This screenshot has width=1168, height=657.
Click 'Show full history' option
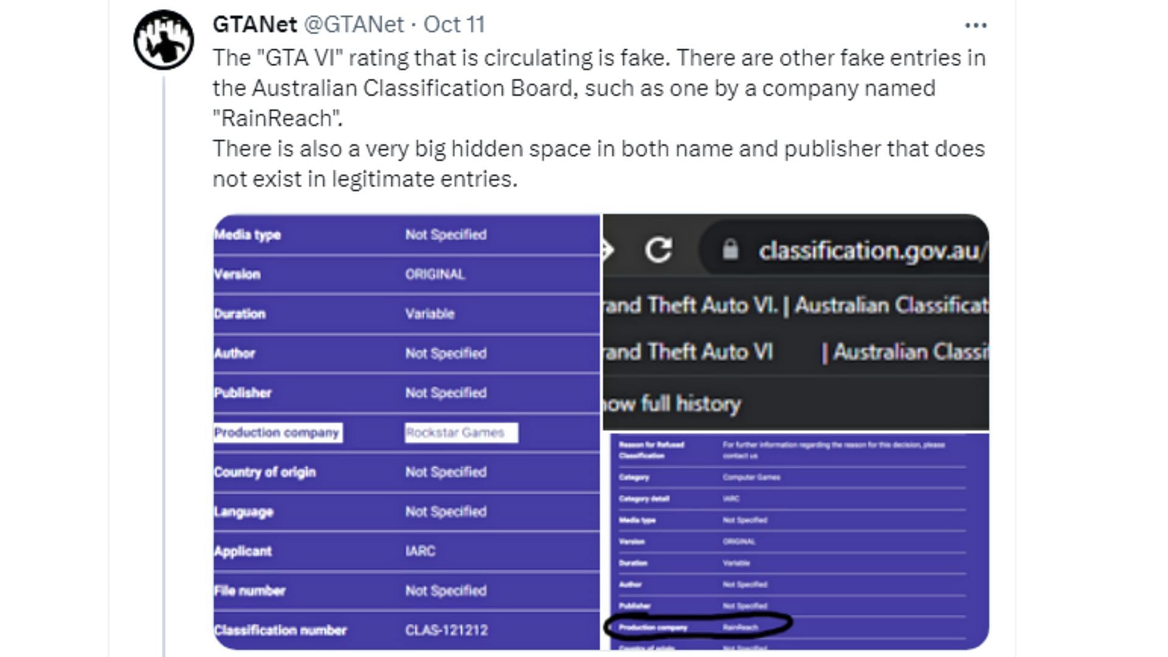(672, 403)
